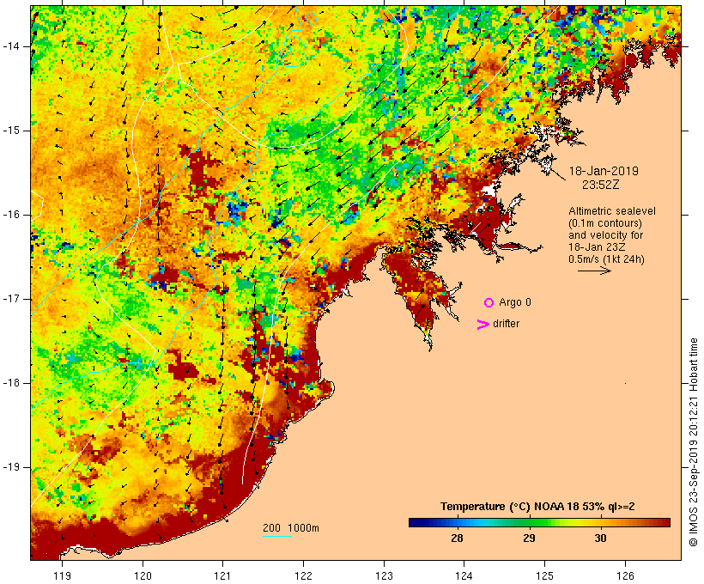Click the 'Argo 0' legend label

tap(515, 302)
